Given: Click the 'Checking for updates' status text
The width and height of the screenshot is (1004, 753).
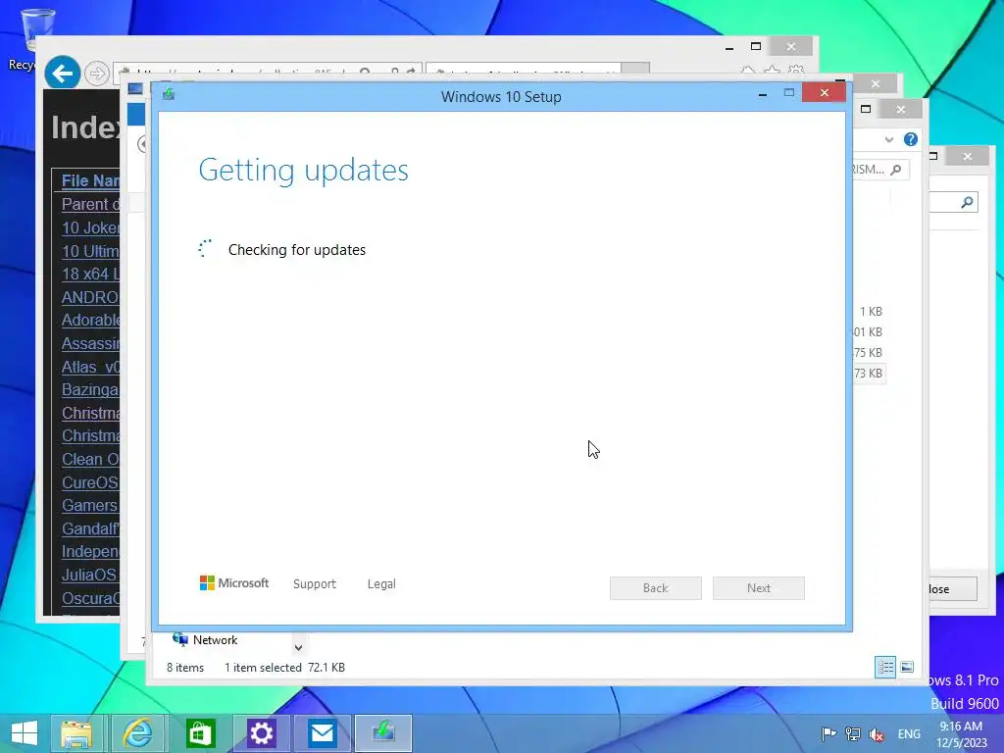Looking at the screenshot, I should pyautogui.click(x=296, y=250).
